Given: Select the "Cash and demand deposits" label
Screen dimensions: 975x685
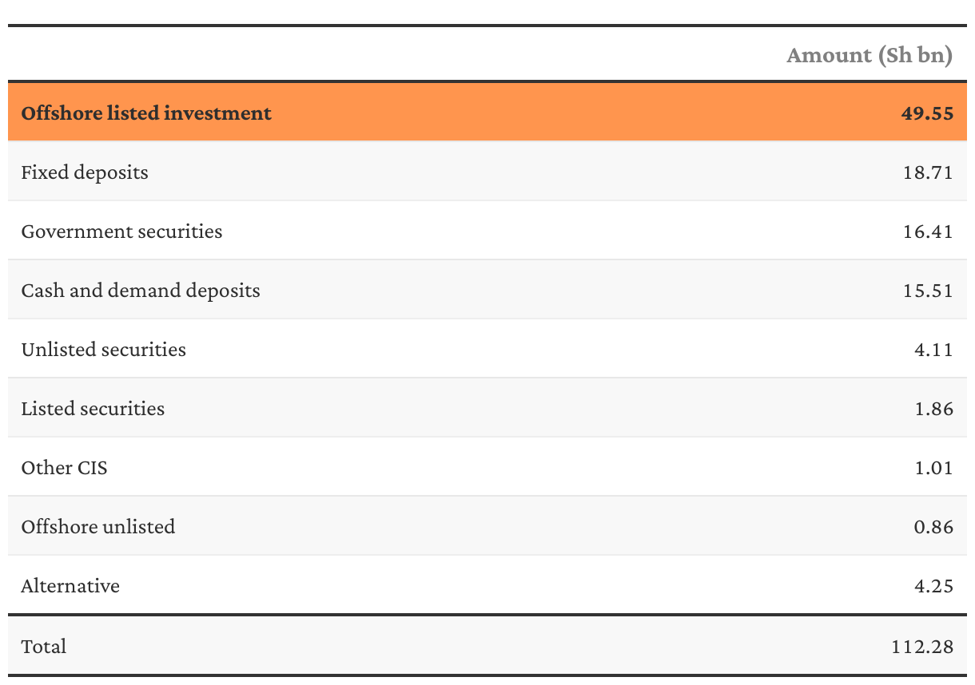Looking at the screenshot, I should point(141,291).
